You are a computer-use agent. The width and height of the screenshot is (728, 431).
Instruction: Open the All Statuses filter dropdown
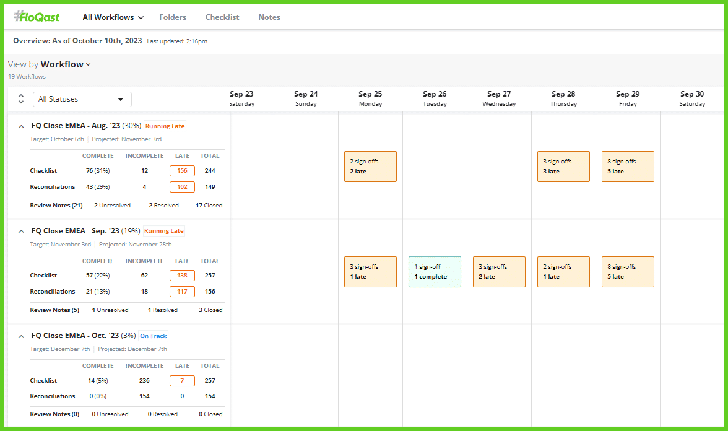coord(82,99)
